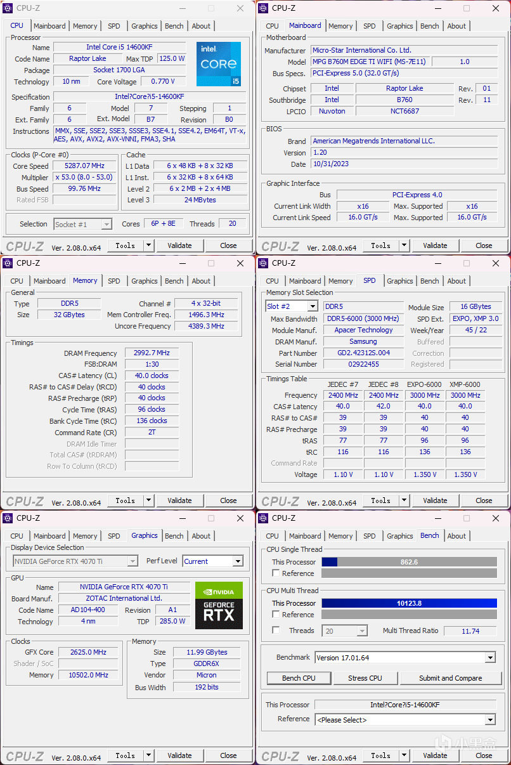This screenshot has height=765, width=511.
Task: Click the motherboard Model MPG B760M EDGE TI WIFI
Action: coord(369,62)
